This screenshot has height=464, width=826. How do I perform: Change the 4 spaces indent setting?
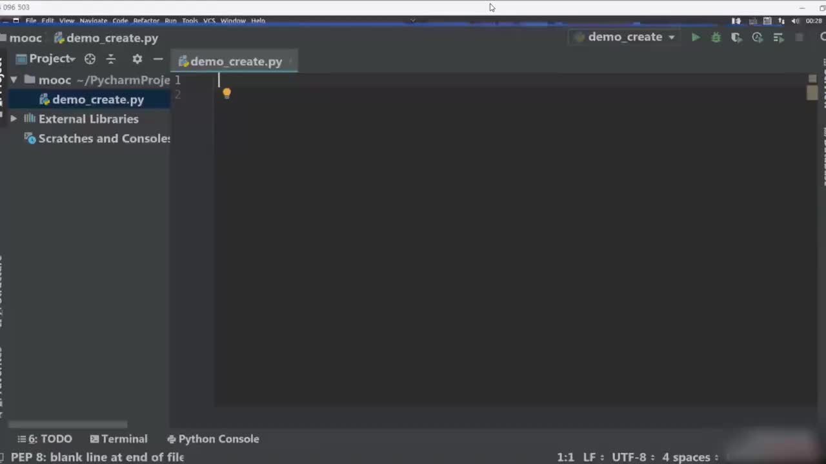tap(689, 457)
